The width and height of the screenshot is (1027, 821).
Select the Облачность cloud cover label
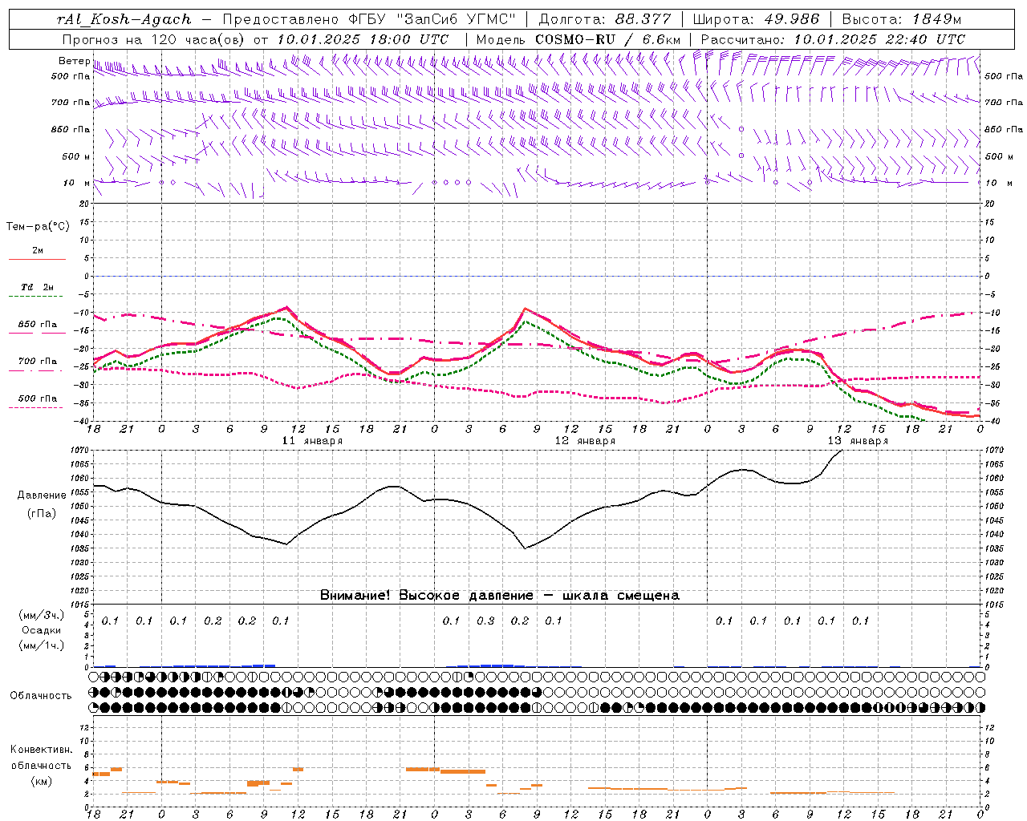[x=41, y=696]
